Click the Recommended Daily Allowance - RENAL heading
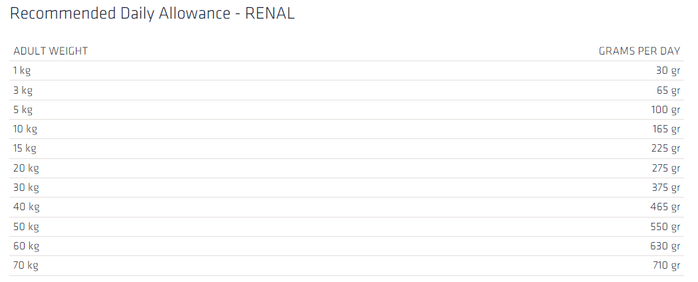Image resolution: width=698 pixels, height=282 pixels. 152,15
